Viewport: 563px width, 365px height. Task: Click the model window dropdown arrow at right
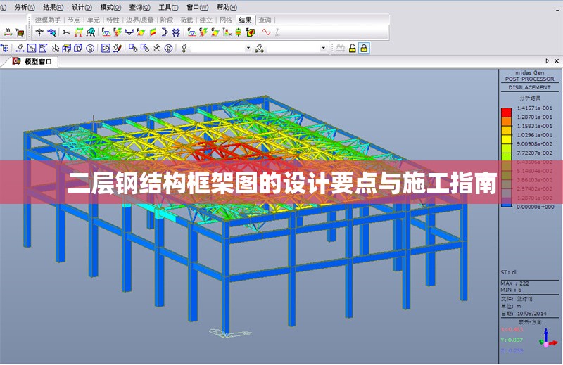(547, 62)
